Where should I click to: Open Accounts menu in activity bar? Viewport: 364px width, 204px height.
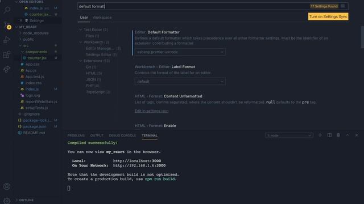tap(7, 186)
